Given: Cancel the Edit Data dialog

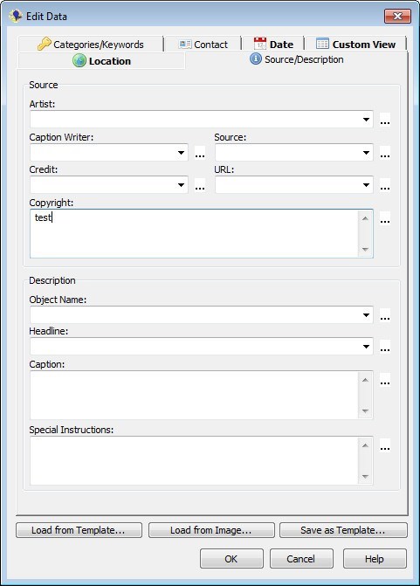Looking at the screenshot, I should pyautogui.click(x=301, y=559).
